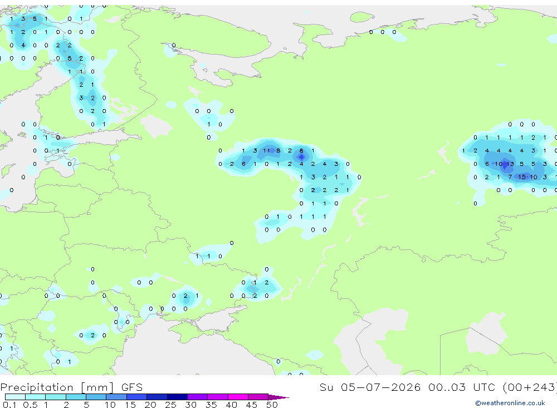Image resolution: width=557 pixels, height=408 pixels.
Task: Click the "20" legend scale label
Action: click(x=150, y=405)
